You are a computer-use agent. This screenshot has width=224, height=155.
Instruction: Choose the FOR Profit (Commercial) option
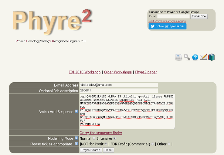click(x=152, y=144)
